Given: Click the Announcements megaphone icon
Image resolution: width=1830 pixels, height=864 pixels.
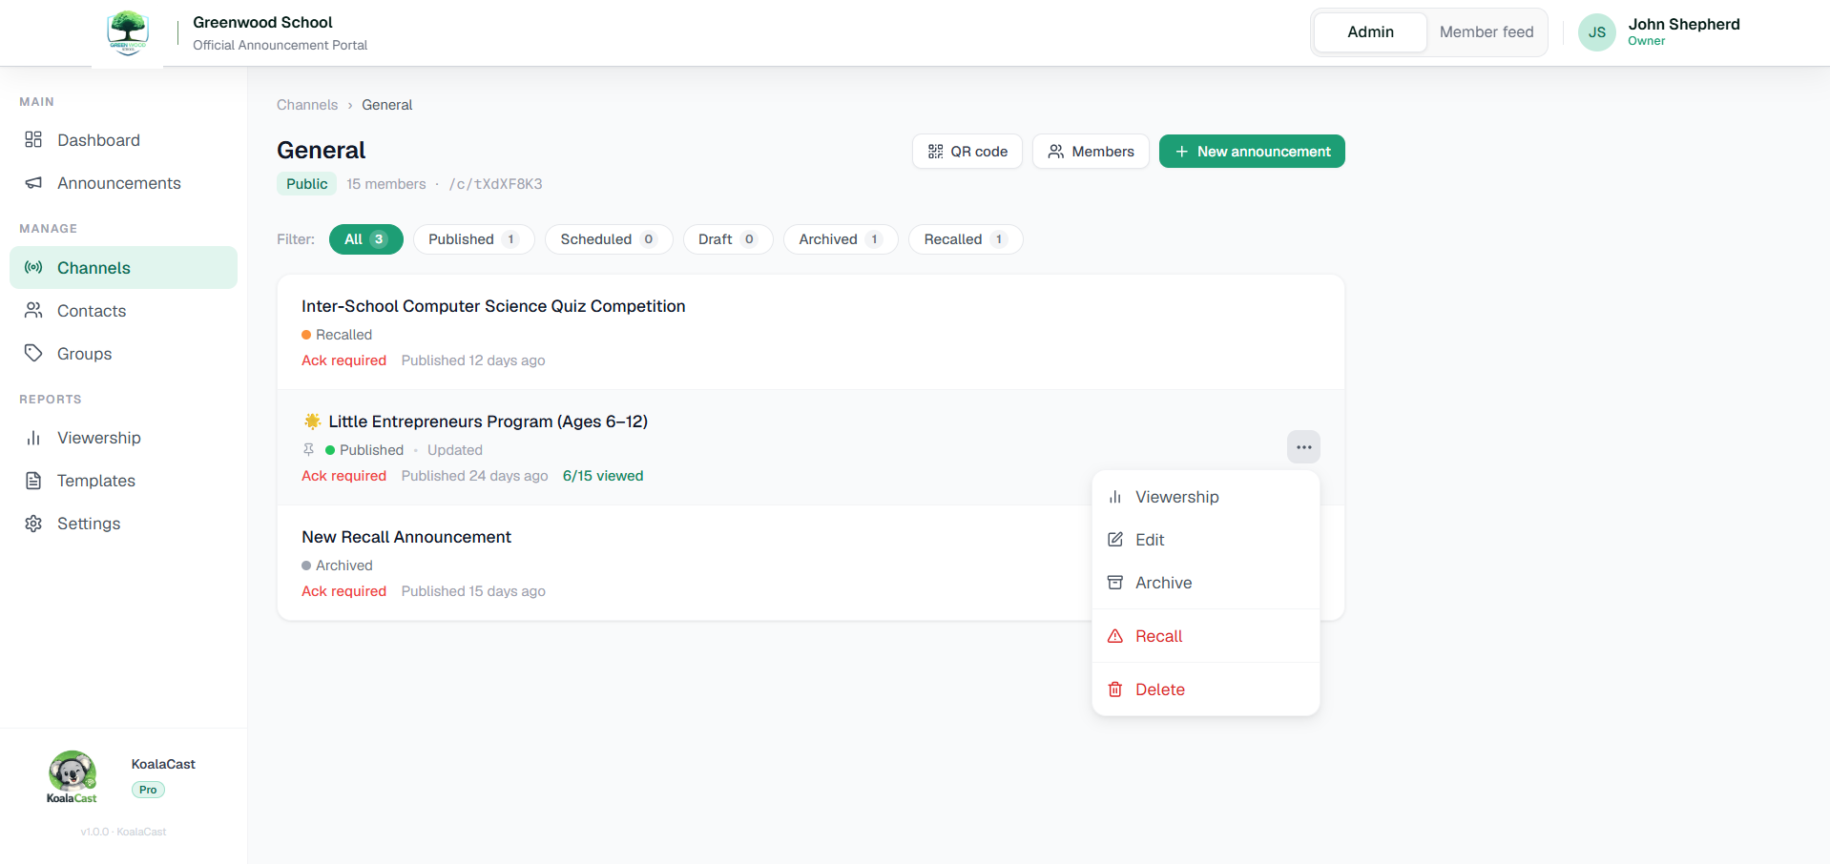Looking at the screenshot, I should point(33,183).
